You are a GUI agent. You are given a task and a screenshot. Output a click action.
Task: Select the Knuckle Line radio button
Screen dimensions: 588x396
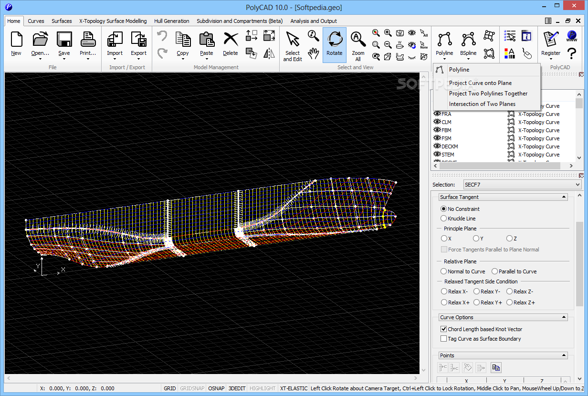coord(444,218)
